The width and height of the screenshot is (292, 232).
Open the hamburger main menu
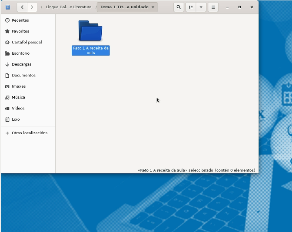click(212, 7)
